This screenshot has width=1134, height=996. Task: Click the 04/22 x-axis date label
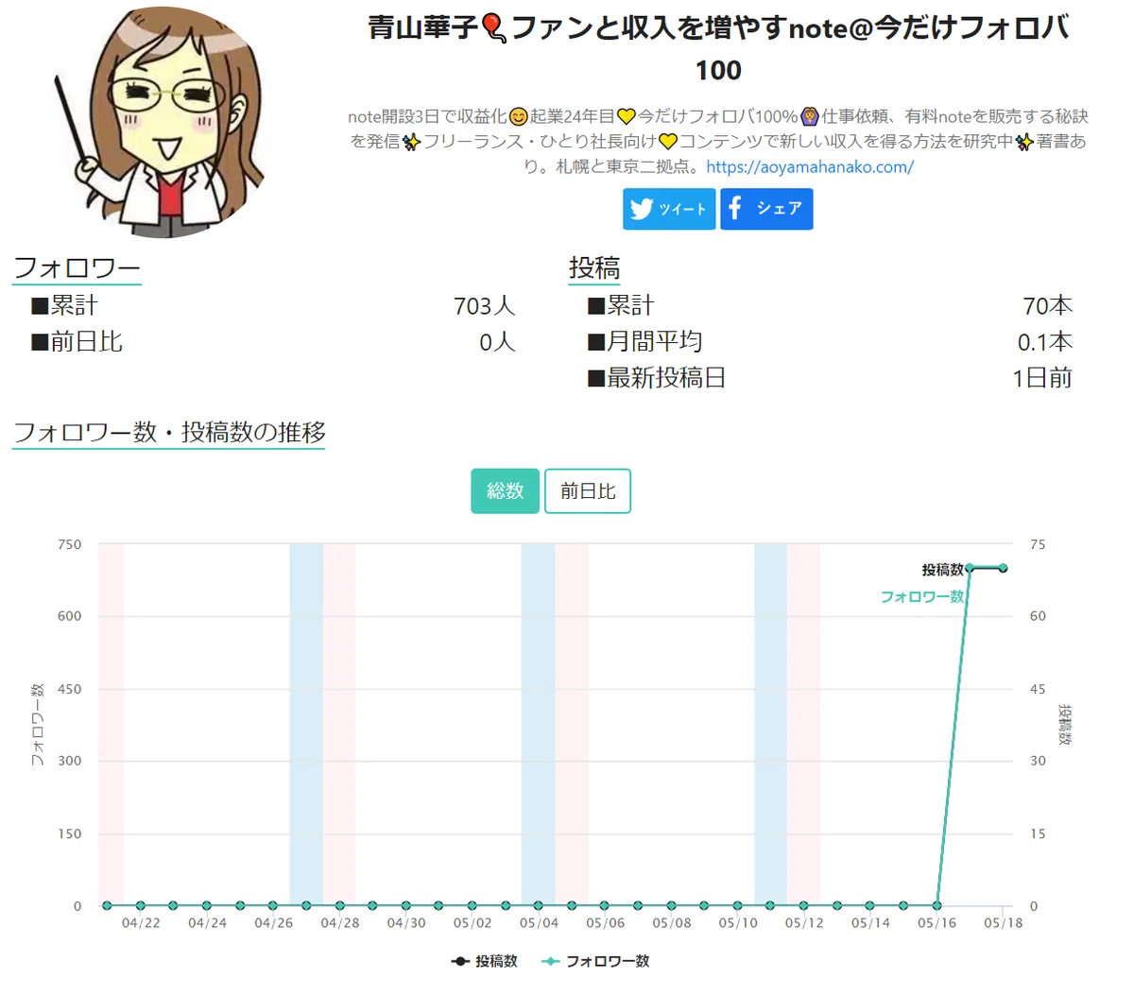tap(141, 923)
